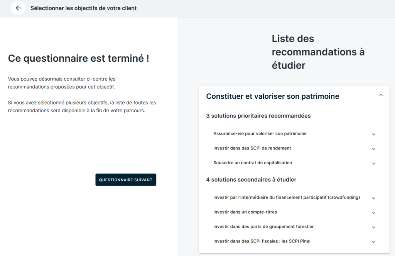The image size is (395, 256).
Task: Expand the SCPI de rendement chevron
Action: (x=373, y=149)
